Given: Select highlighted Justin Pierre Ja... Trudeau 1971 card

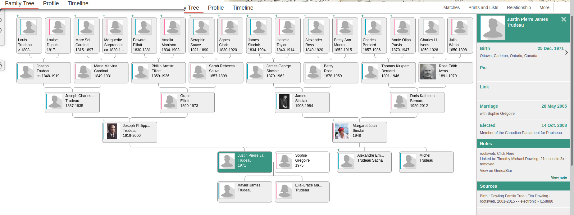Looking at the screenshot, I should 244,162.
